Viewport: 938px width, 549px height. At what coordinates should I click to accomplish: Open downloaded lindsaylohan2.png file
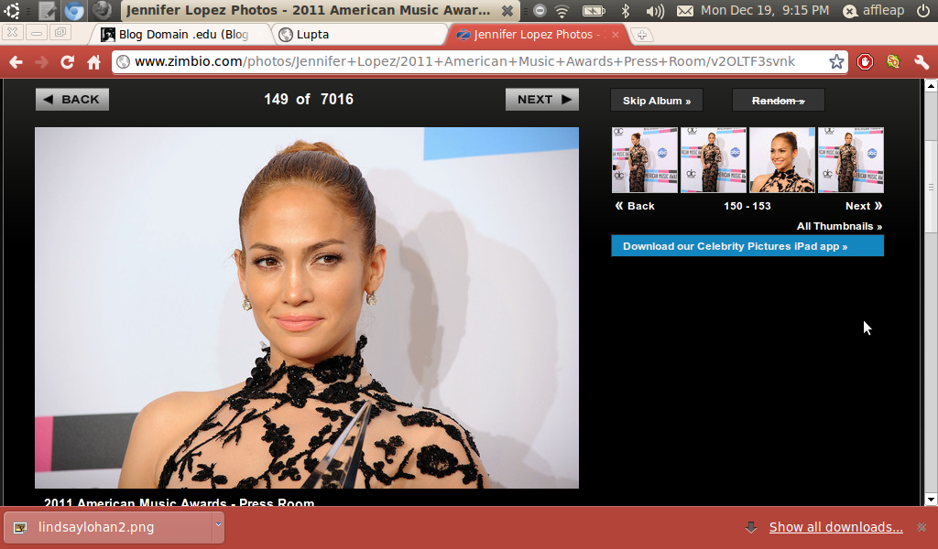coord(106,527)
